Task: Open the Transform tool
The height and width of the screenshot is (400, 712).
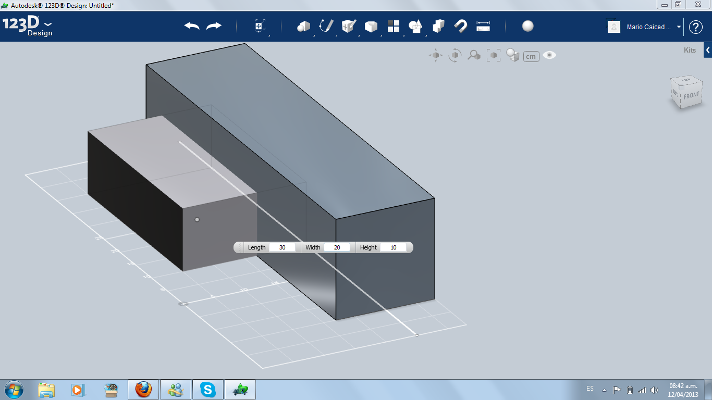Action: 260,26
